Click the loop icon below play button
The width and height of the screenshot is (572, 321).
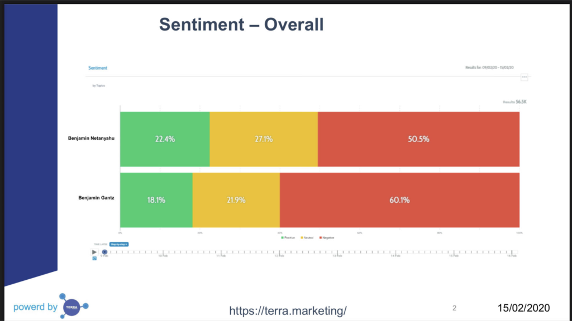(x=94, y=259)
